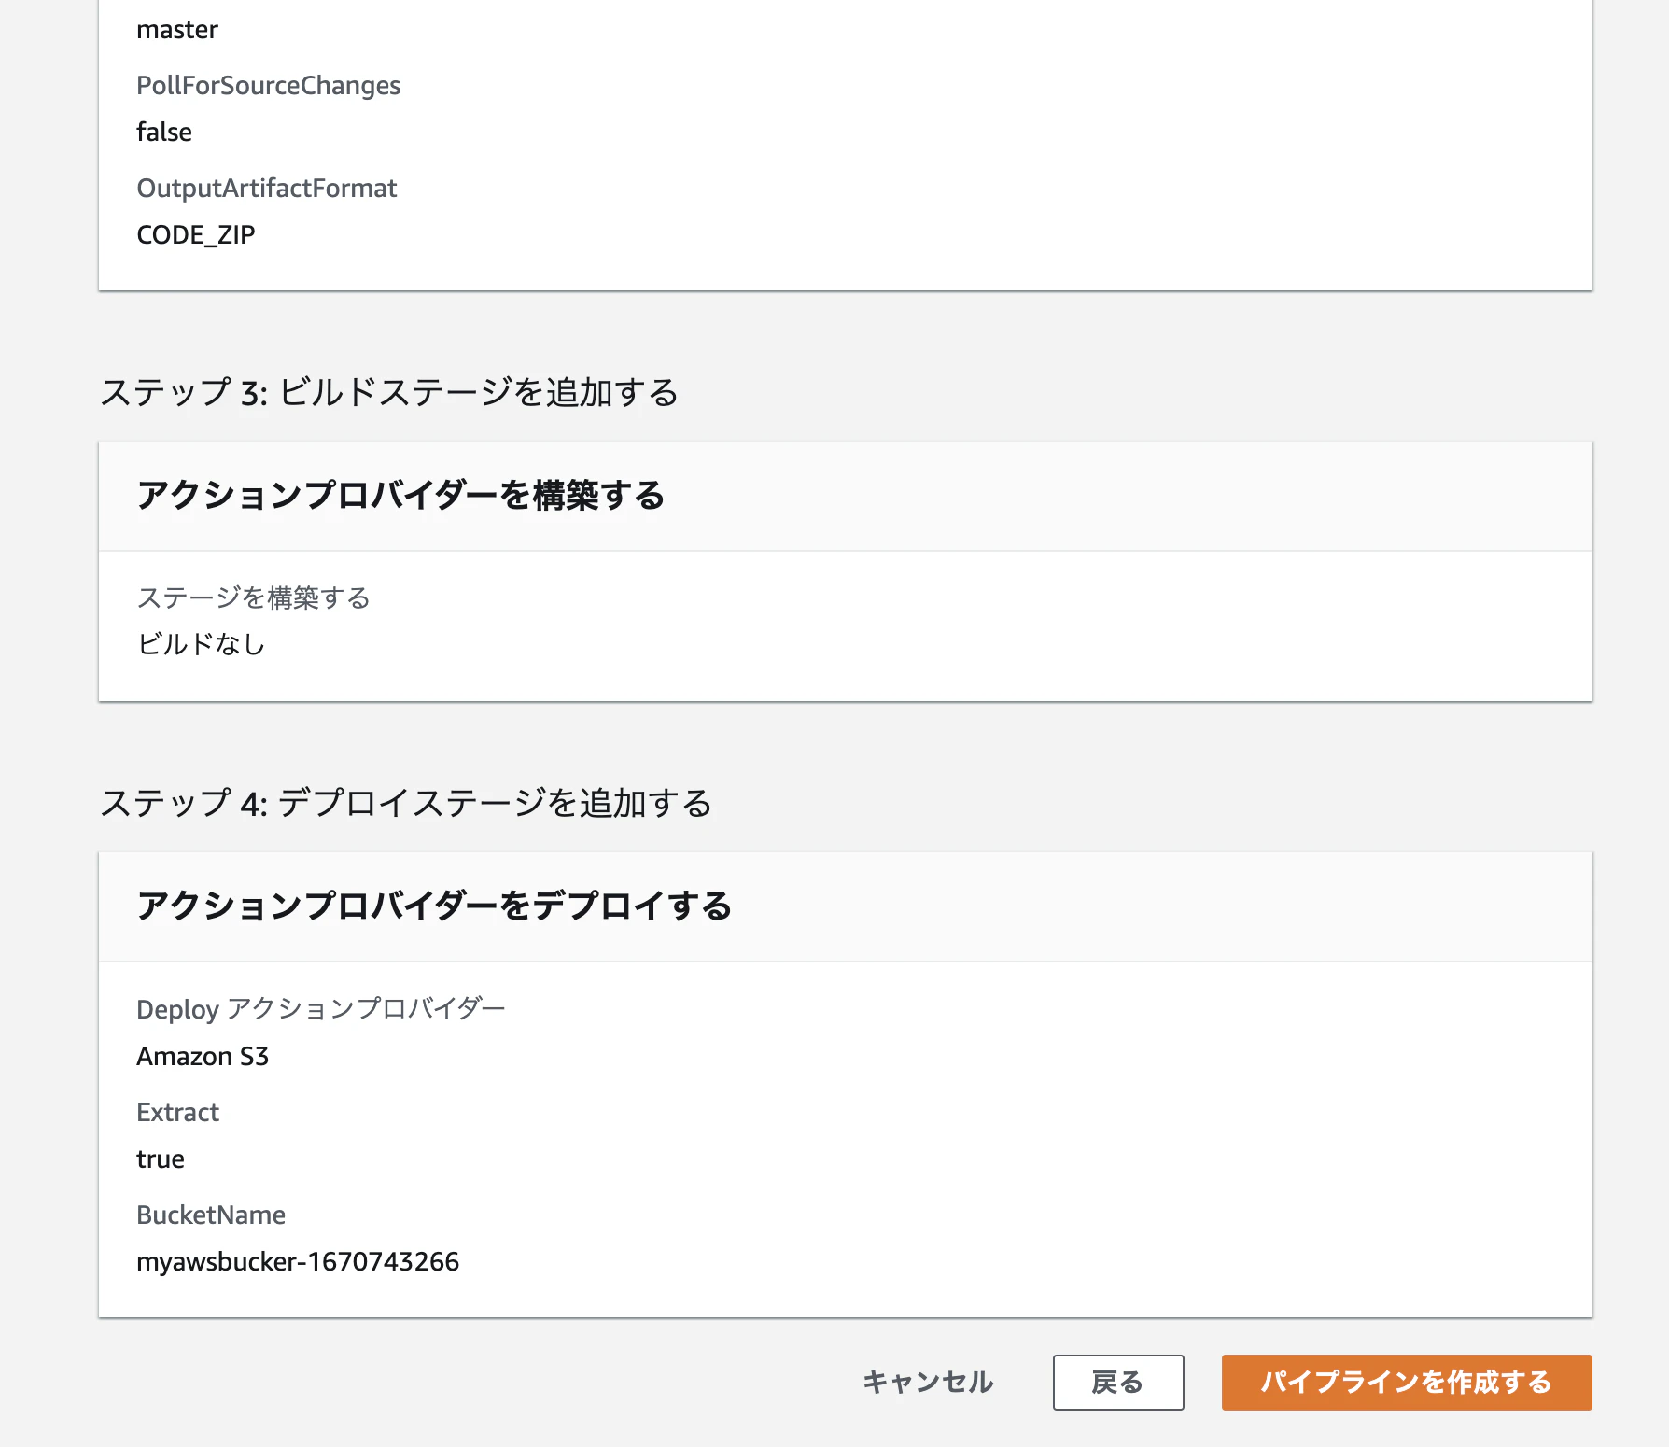Select the Extract label
Image resolution: width=1669 pixels, height=1447 pixels.
click(177, 1113)
